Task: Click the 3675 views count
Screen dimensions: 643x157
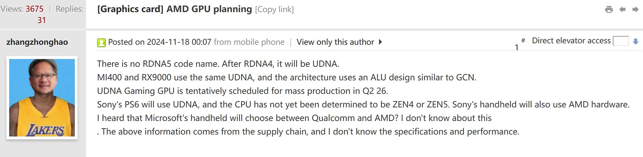Action: (35, 9)
